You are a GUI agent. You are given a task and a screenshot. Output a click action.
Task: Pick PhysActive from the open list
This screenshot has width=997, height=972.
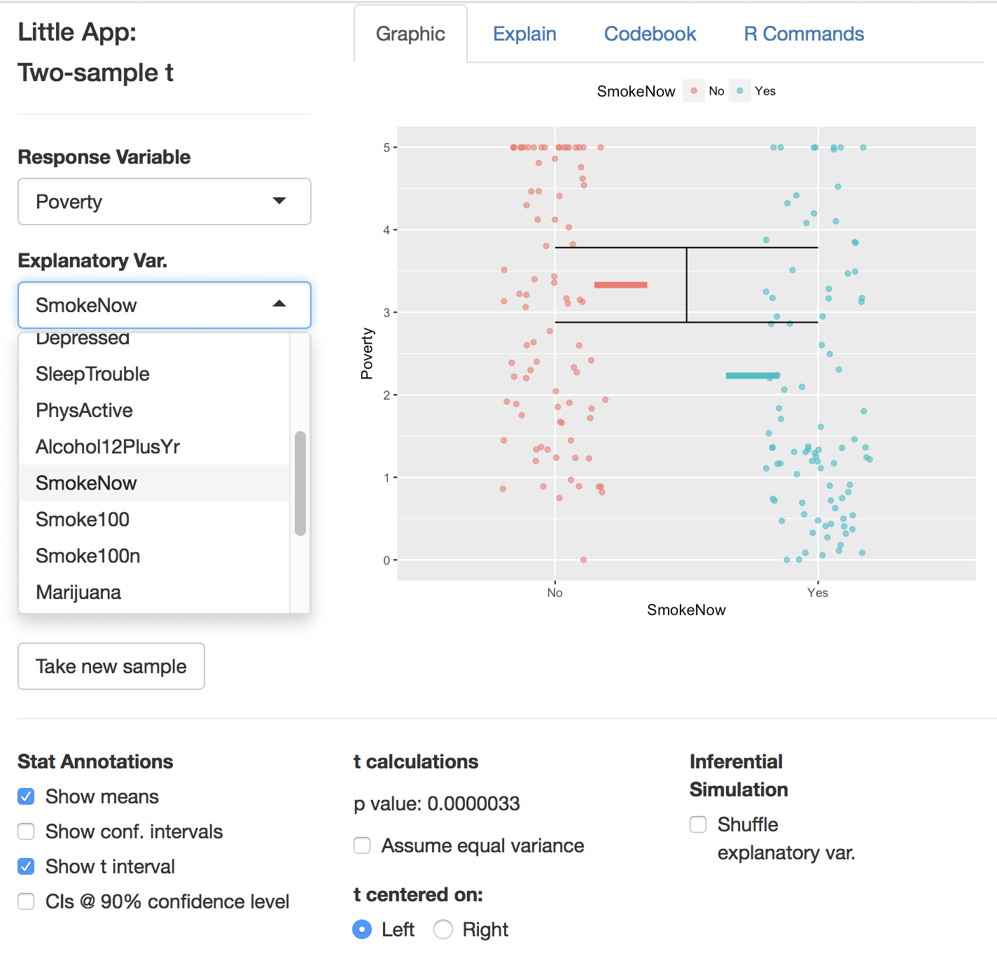[84, 410]
